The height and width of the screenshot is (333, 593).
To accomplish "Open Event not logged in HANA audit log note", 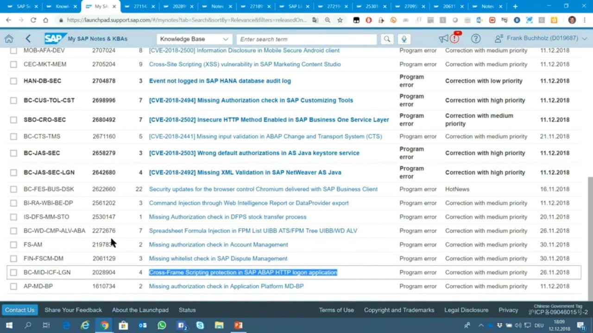I will 220,81.
